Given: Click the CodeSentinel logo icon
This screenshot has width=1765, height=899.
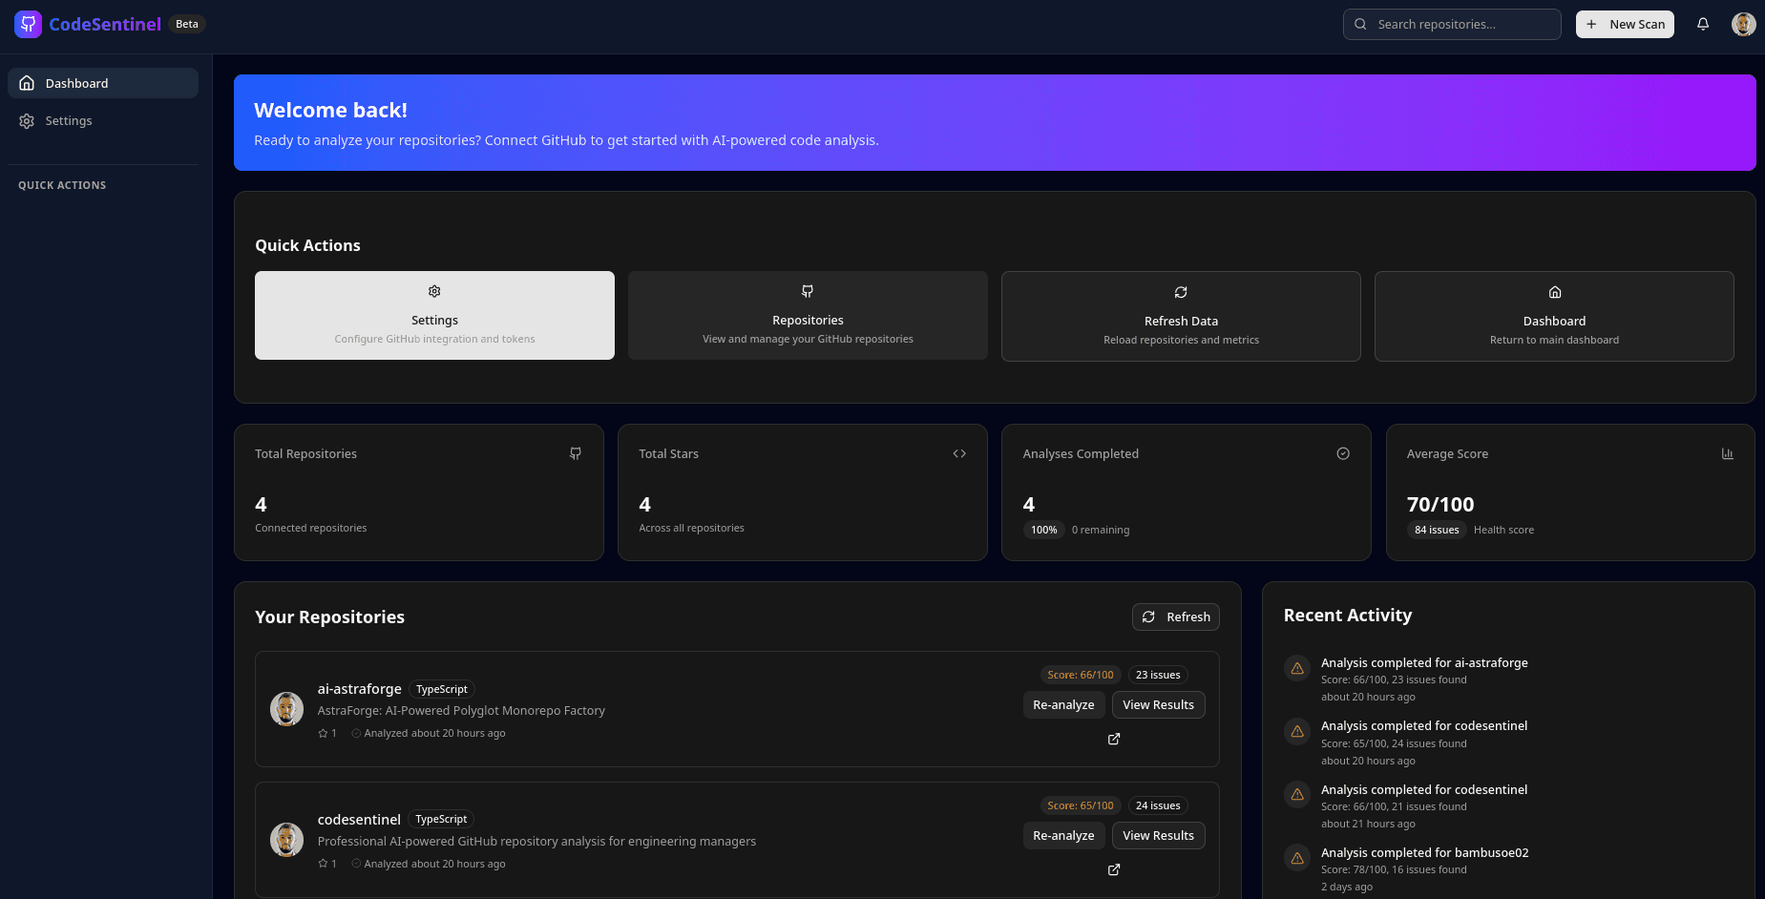Looking at the screenshot, I should [28, 24].
